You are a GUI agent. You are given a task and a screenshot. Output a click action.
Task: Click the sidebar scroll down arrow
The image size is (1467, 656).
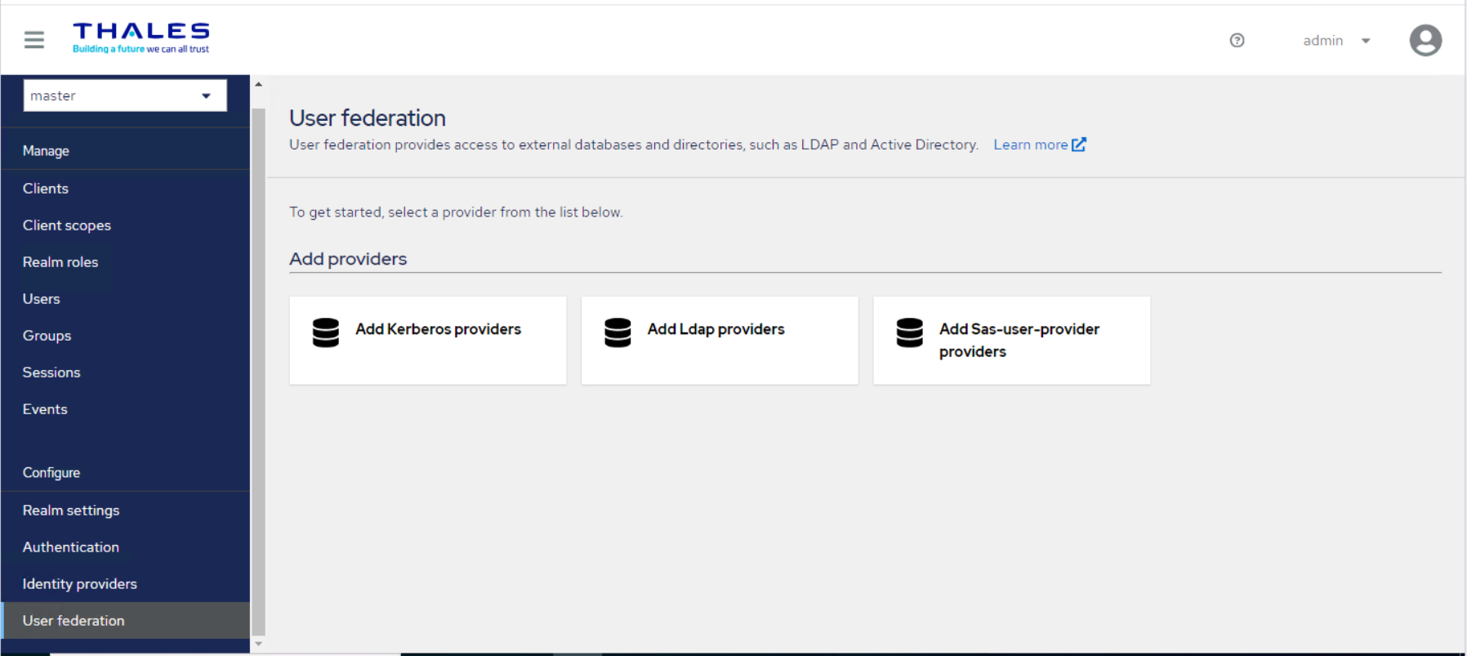(x=258, y=644)
